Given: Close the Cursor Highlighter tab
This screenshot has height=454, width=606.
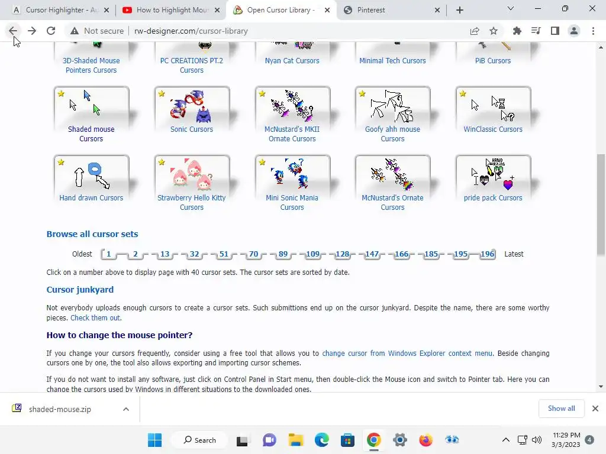Looking at the screenshot, I should pyautogui.click(x=107, y=10).
